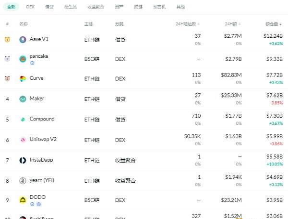The image size is (288, 219).
Task: Click the third-place medal icon
Action: pyautogui.click(x=7, y=78)
